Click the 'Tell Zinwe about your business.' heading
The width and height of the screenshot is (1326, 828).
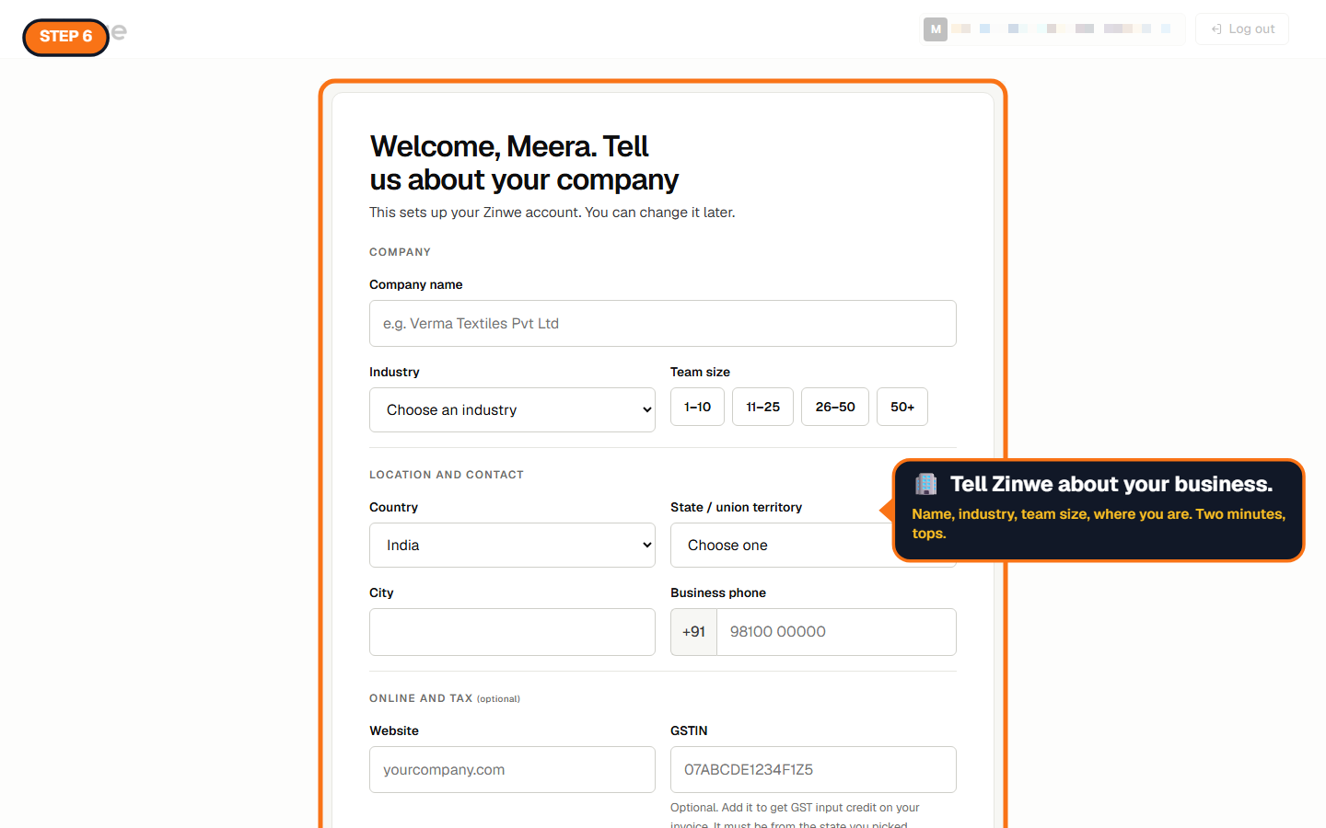coord(1111,484)
